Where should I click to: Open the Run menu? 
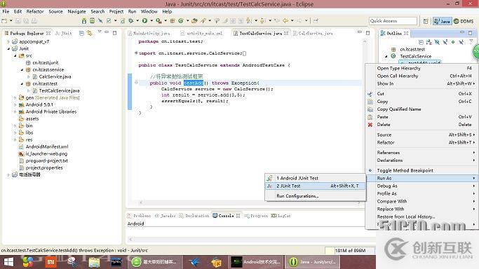coord(132,11)
